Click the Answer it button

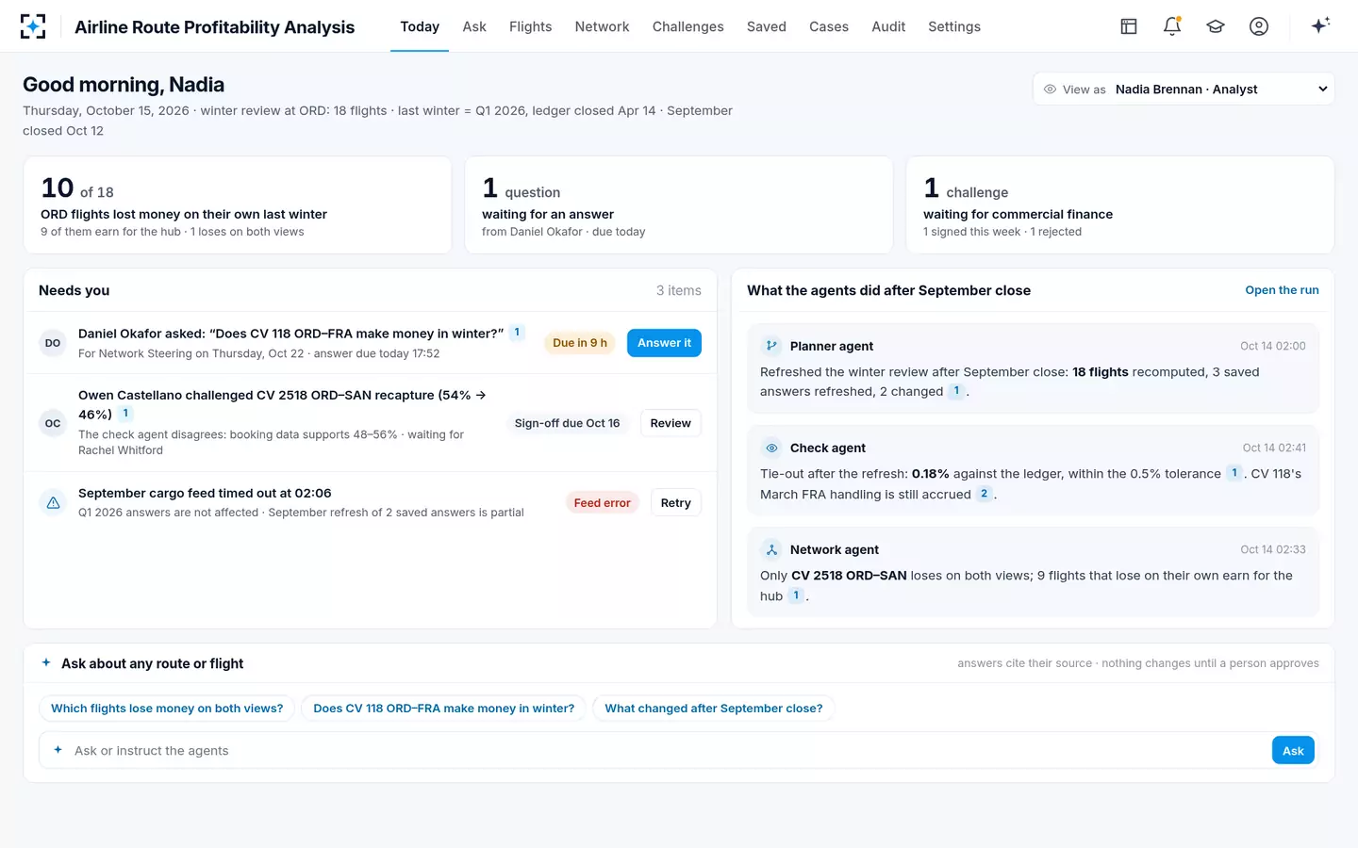(664, 343)
